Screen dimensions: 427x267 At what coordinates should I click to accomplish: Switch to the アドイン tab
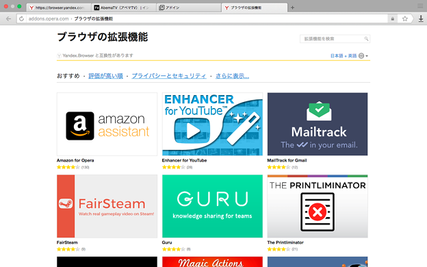[x=189, y=8]
